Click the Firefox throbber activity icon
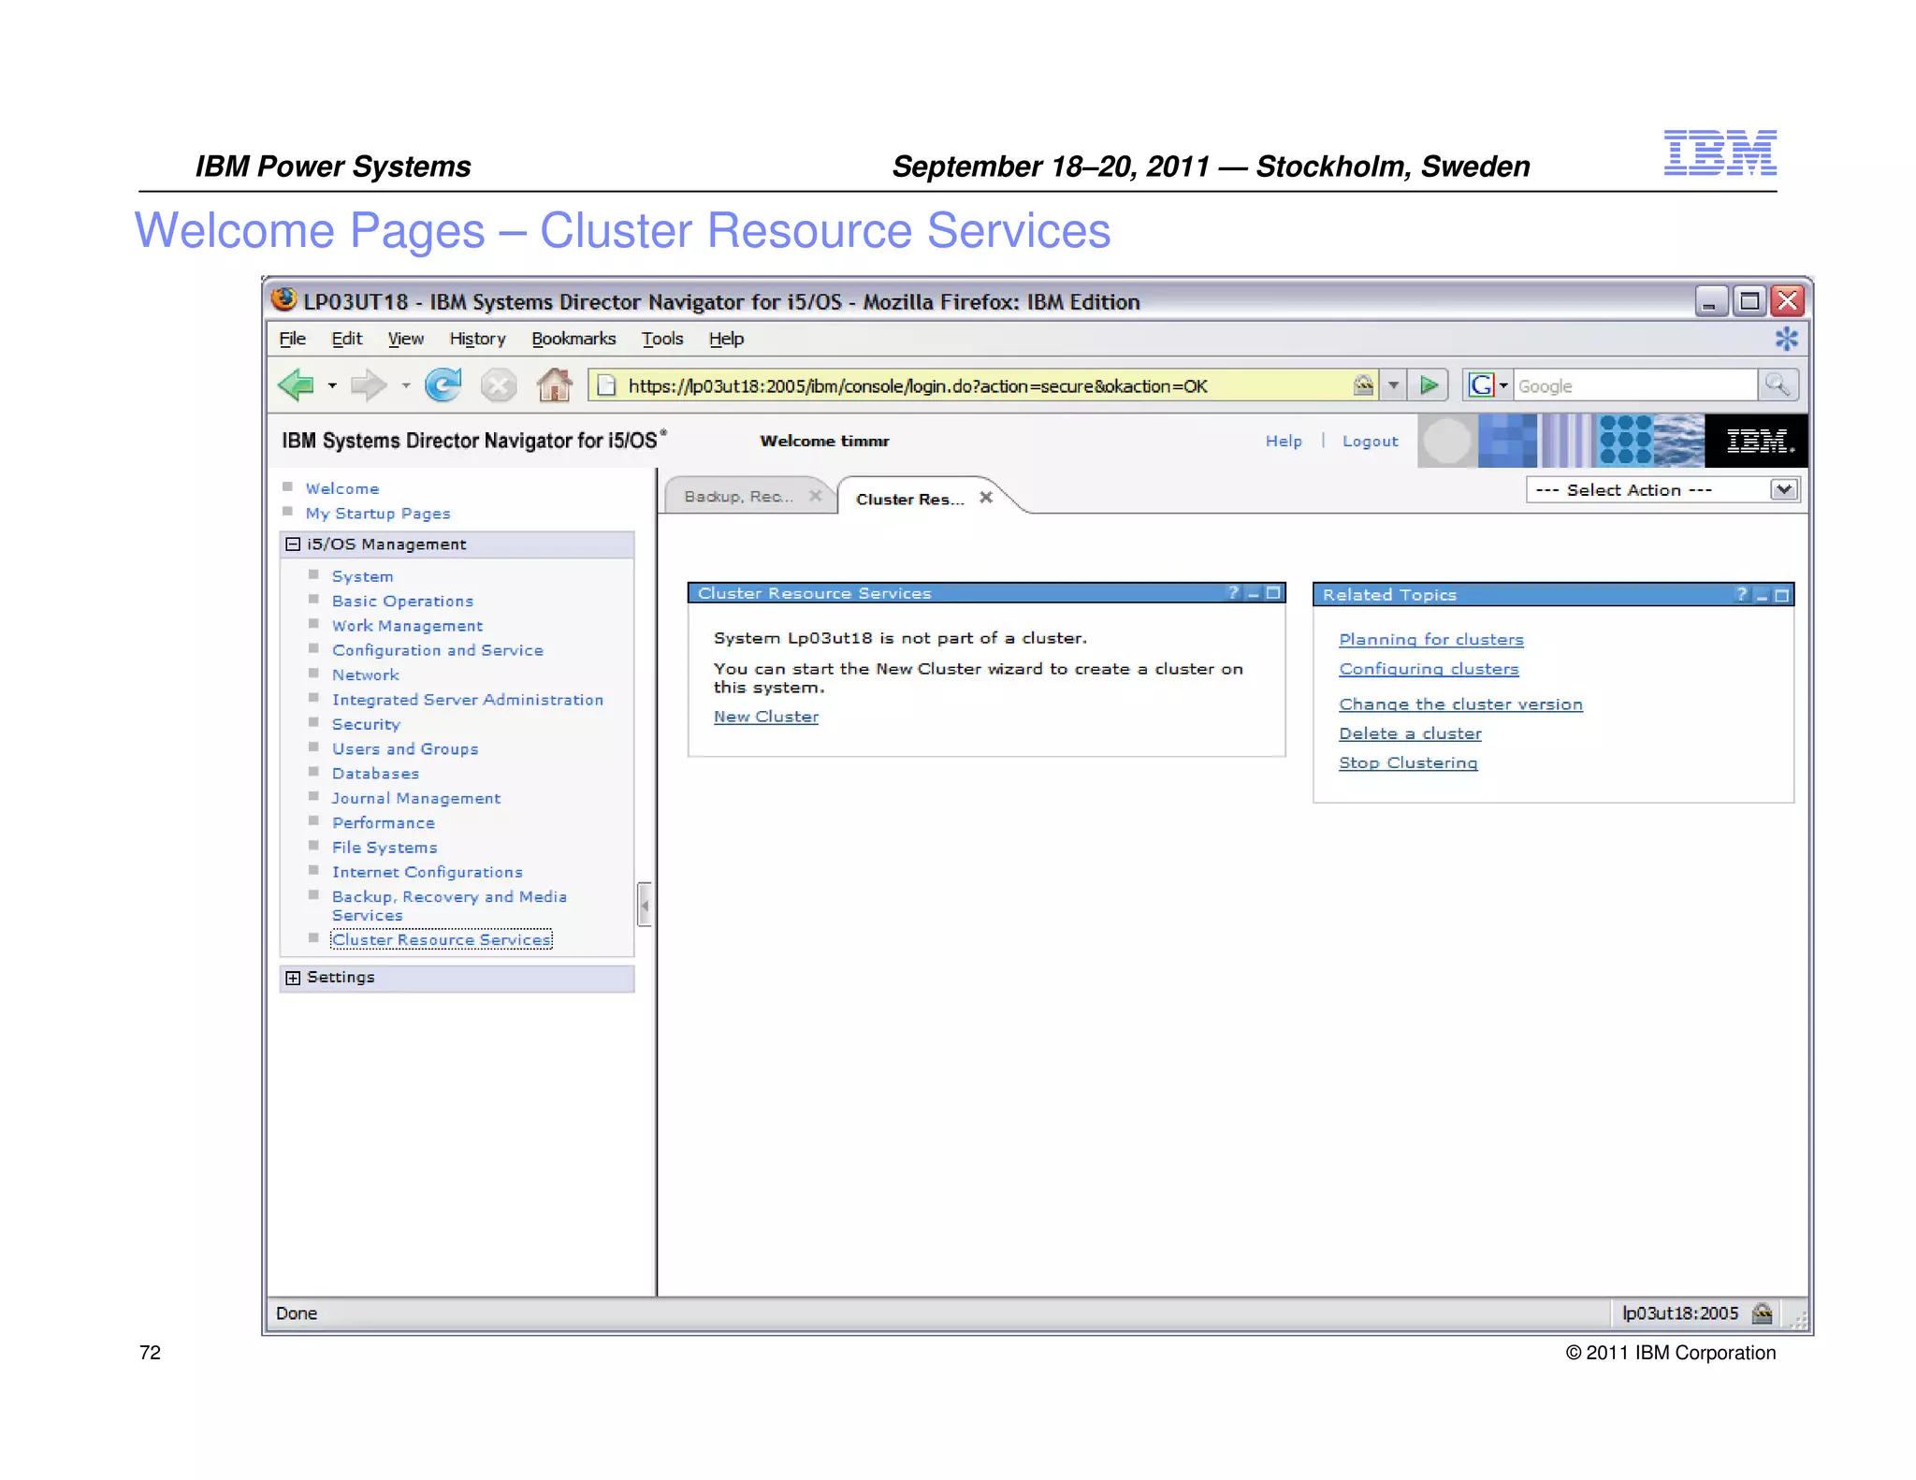The image size is (1916, 1480). (1787, 339)
